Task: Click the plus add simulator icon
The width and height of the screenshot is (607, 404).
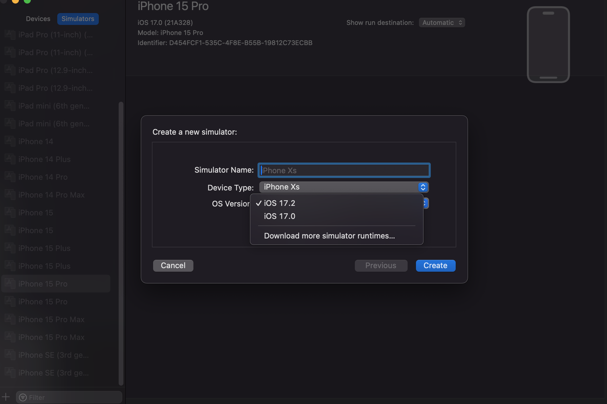Action: coord(6,397)
